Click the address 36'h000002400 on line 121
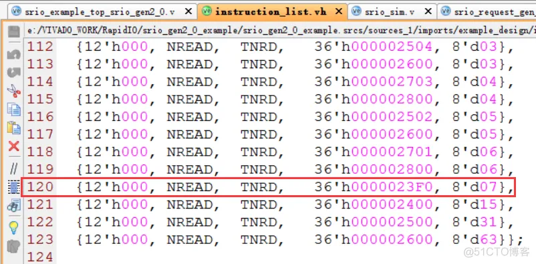This screenshot has width=536, height=264. point(374,205)
